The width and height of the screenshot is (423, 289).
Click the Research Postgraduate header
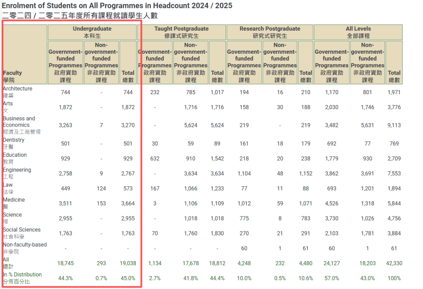(269, 32)
